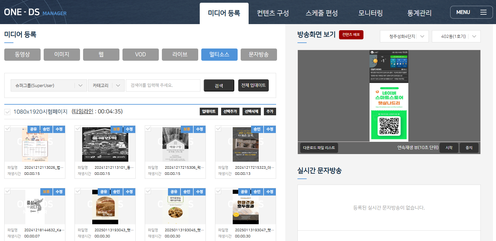This screenshot has height=241, width=496.
Task: Check the box on file 20241212113101
Action: tap(78, 128)
